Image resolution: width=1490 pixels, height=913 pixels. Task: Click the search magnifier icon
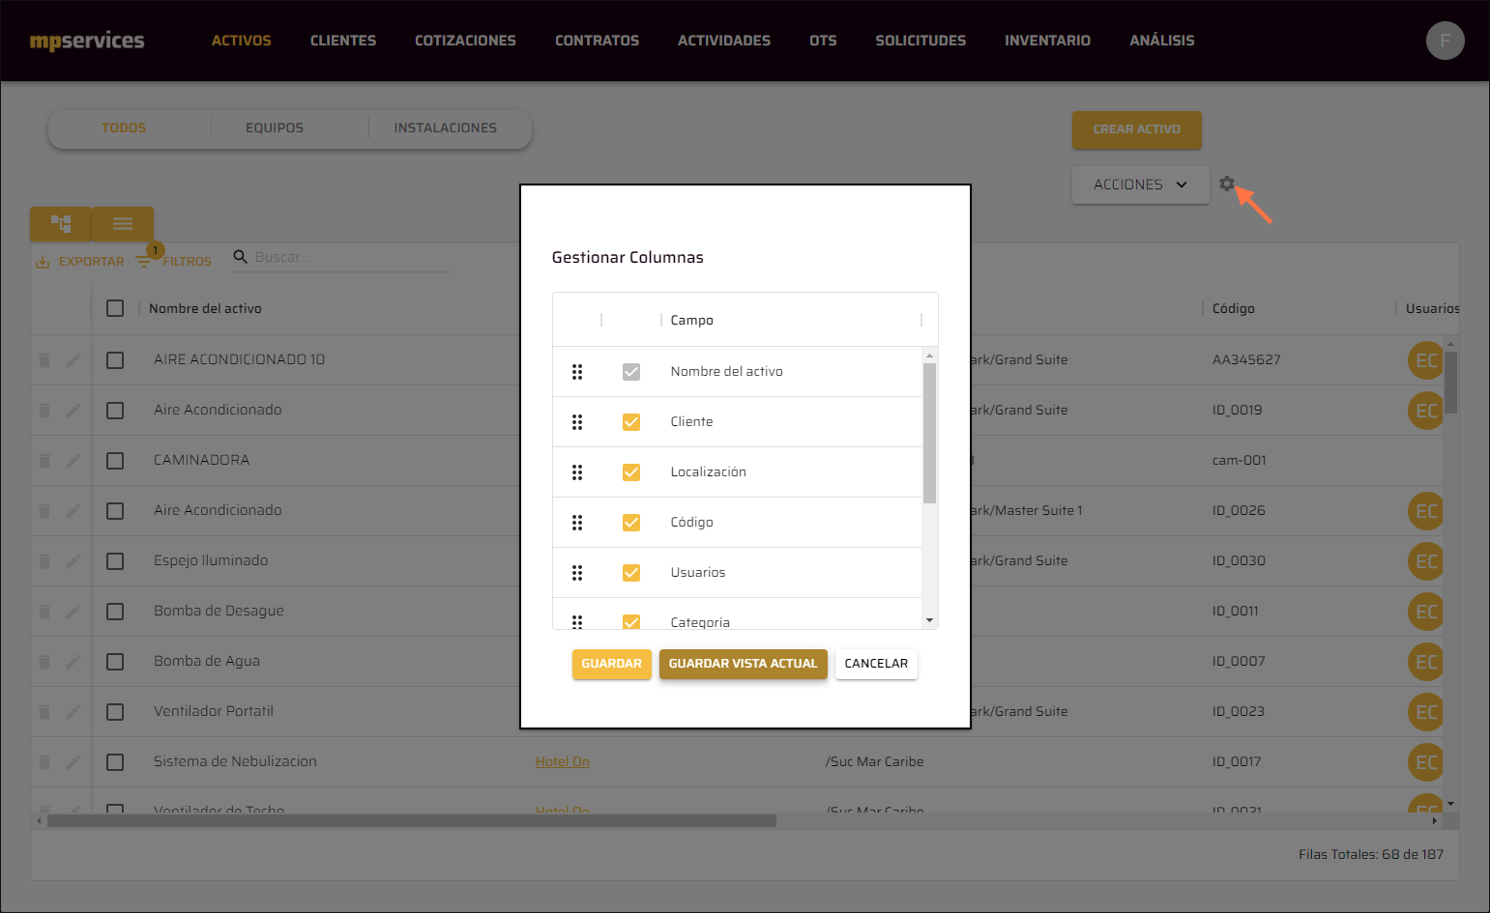[x=241, y=257]
